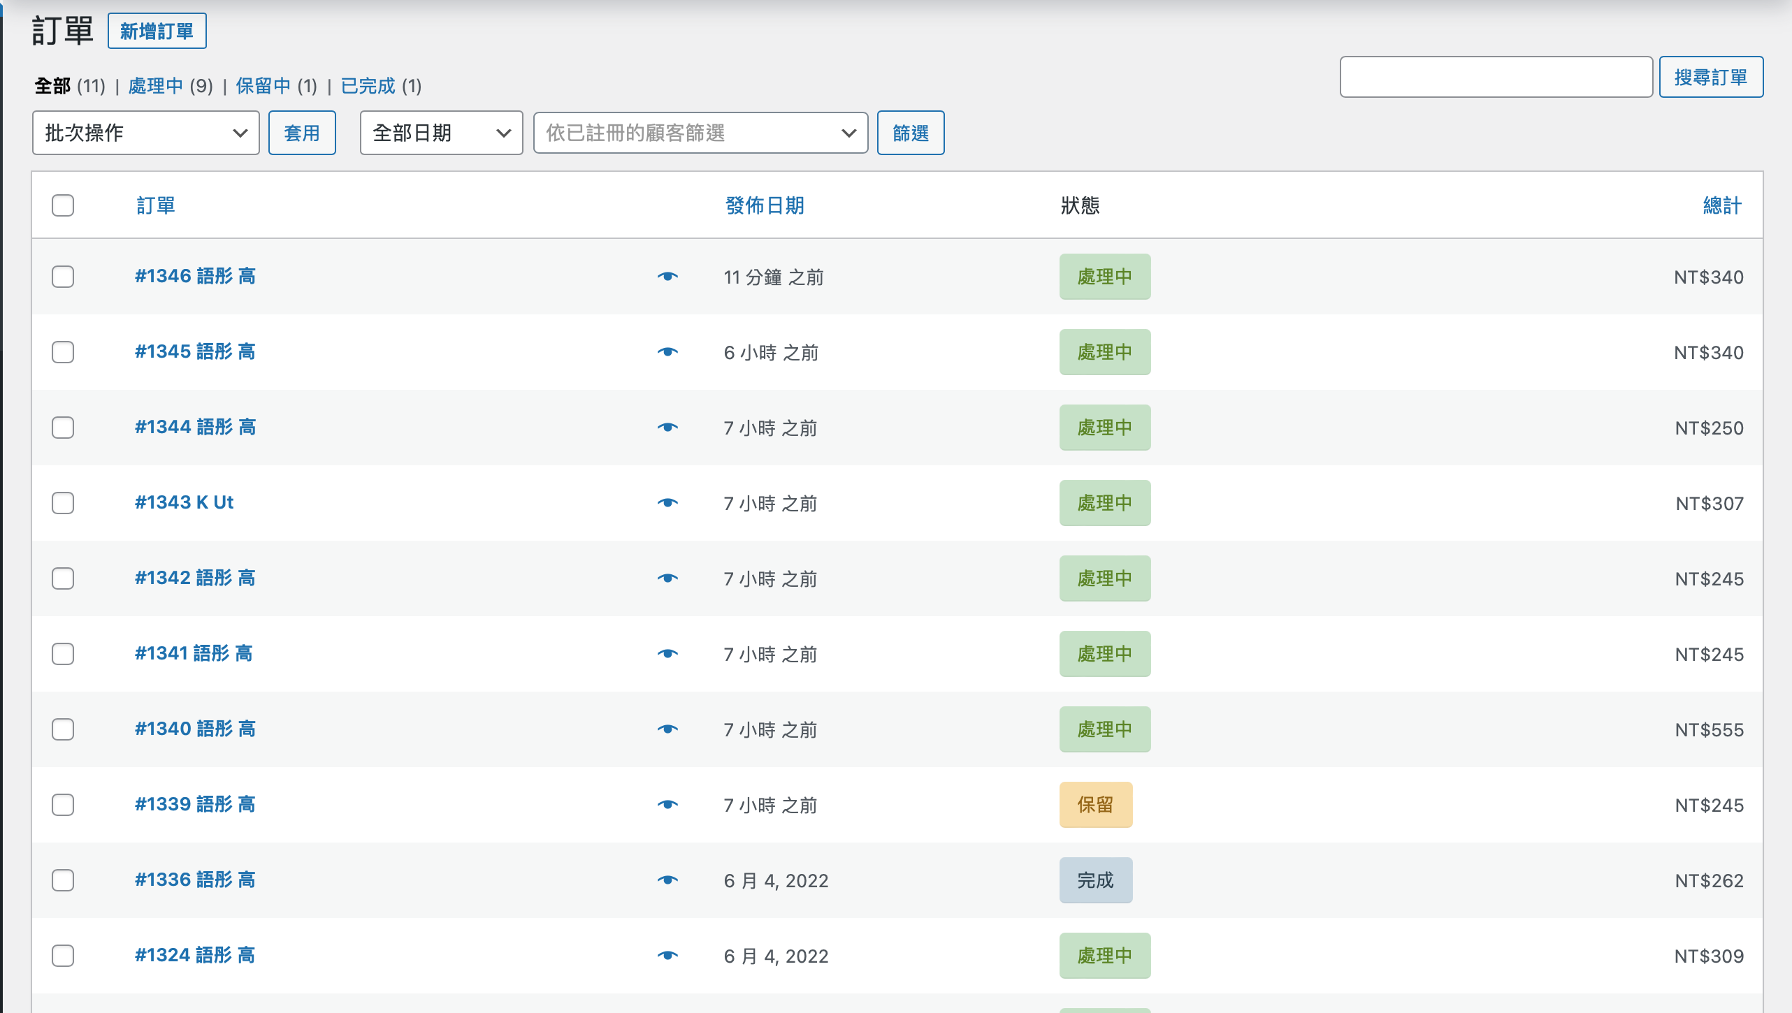Check the box for order #1342
The image size is (1792, 1013).
[x=63, y=578]
